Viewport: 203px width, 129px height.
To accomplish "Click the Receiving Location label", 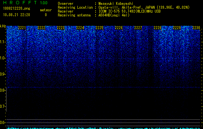I will pyautogui.click(x=75, y=7).
